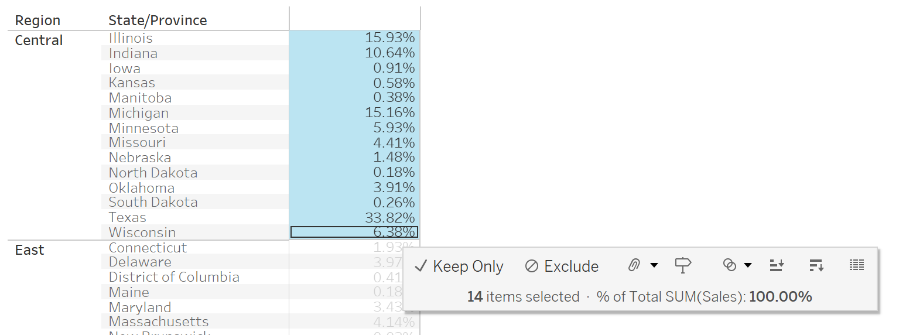
Task: Click the Michigan state label
Action: [138, 113]
